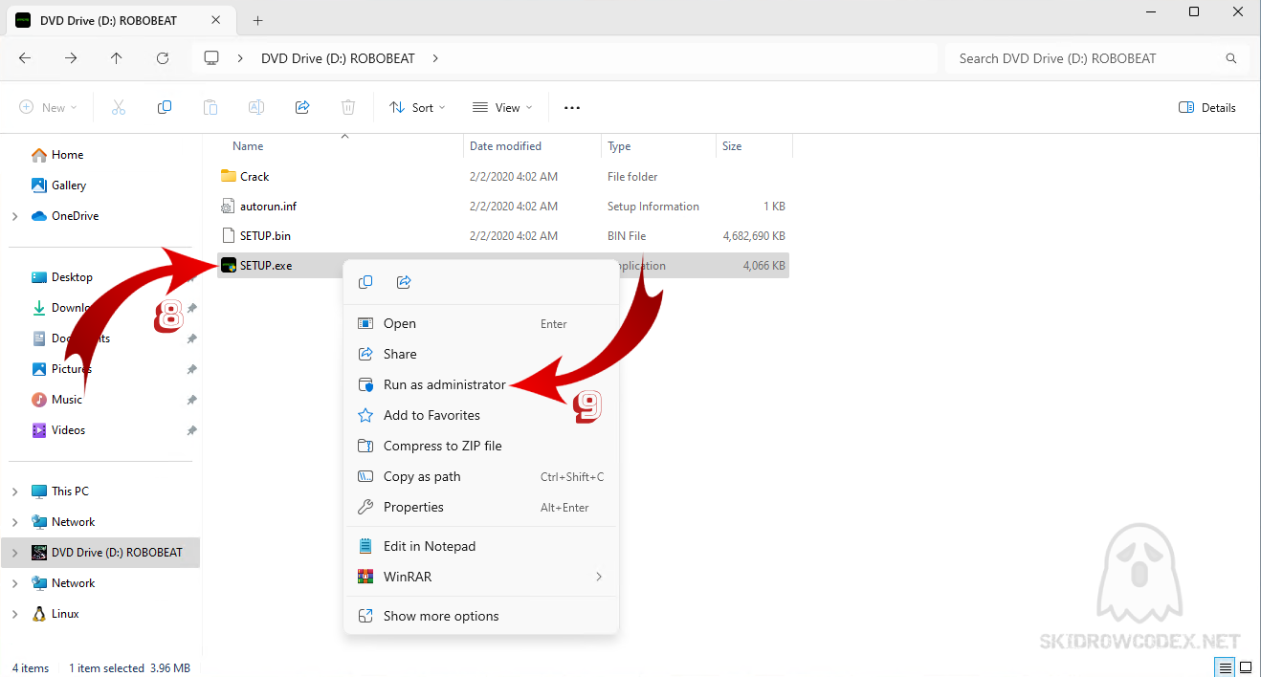Switch to large thumbnails view icon
Image resolution: width=1261 pixels, height=677 pixels.
click(x=1246, y=667)
